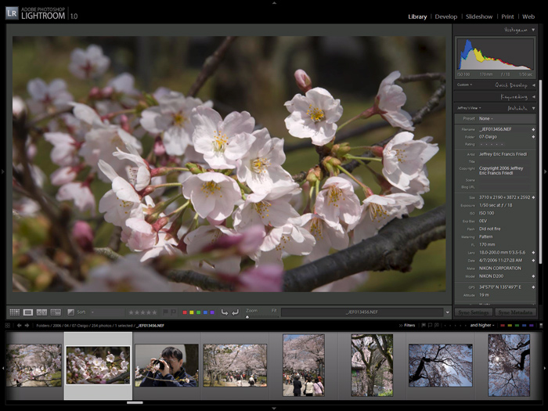Viewport: 548px width, 411px height.
Task: Apply green color label in toolbar
Action: tap(198, 312)
